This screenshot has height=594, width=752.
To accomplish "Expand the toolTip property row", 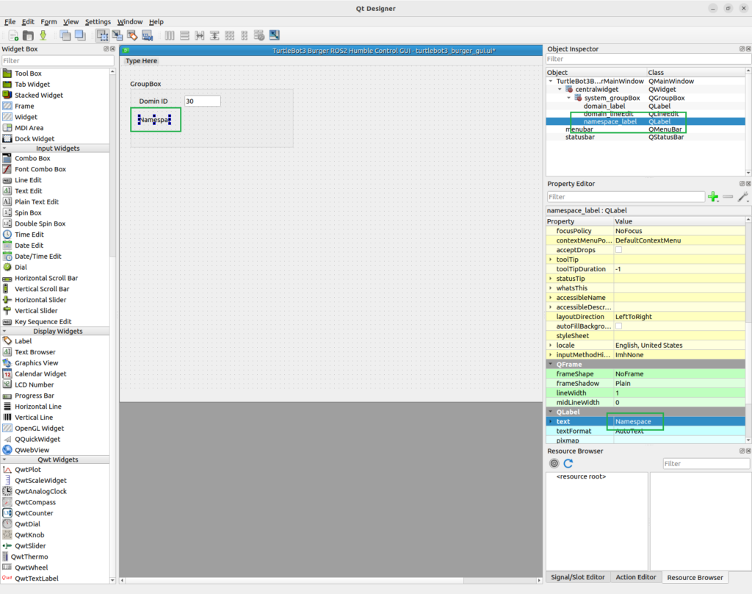I will coord(551,260).
